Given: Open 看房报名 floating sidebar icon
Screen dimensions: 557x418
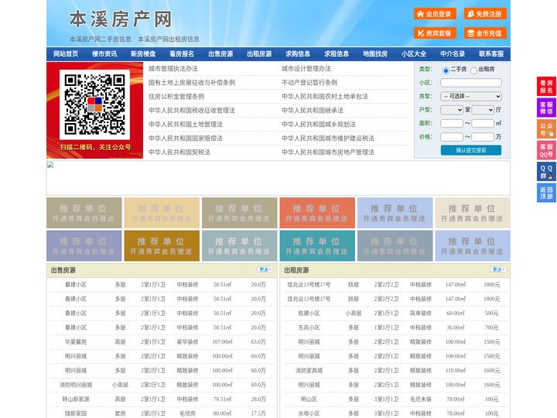Looking at the screenshot, I should coord(546,87).
